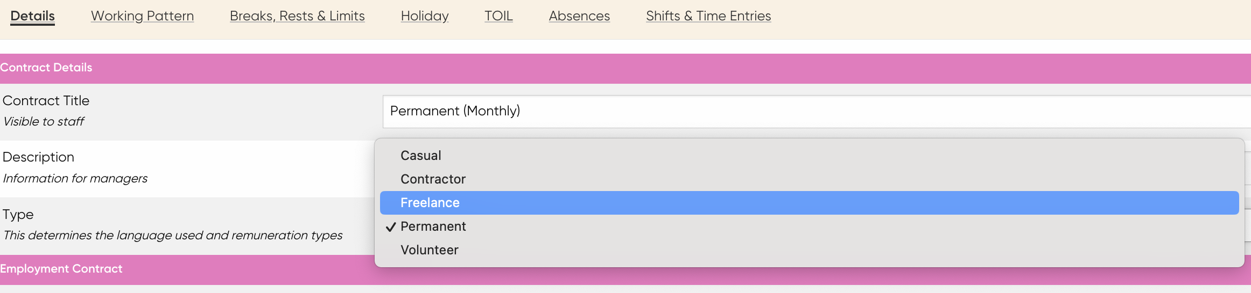Click the checkmark icon beside Permanent

coord(391,227)
